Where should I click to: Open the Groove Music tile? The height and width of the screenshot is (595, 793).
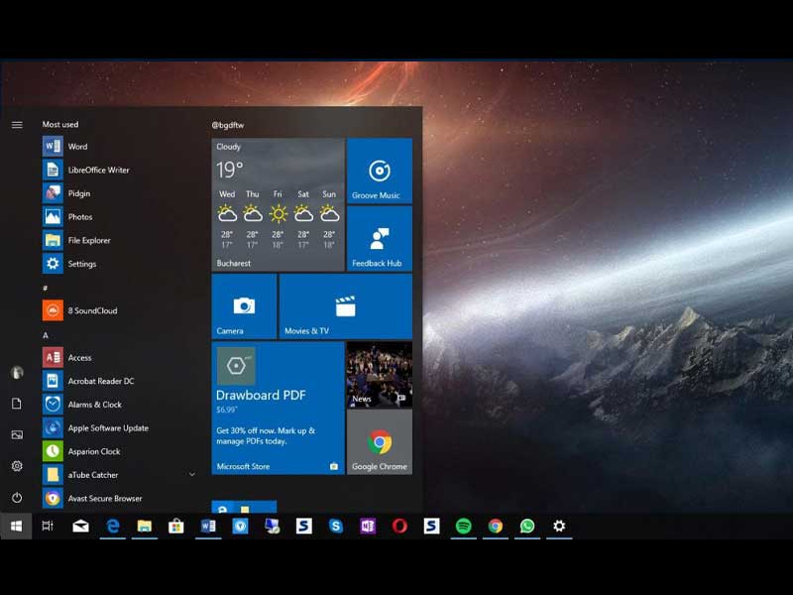(x=379, y=171)
